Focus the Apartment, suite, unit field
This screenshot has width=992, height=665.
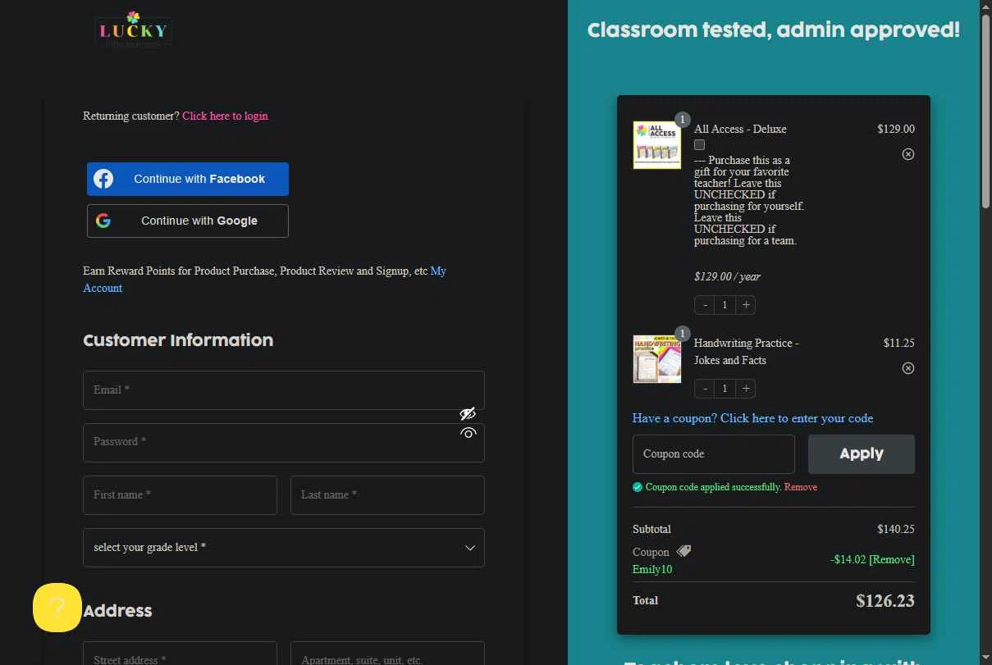click(x=387, y=654)
